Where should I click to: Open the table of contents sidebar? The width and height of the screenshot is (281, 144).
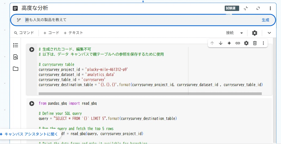click(x=15, y=45)
